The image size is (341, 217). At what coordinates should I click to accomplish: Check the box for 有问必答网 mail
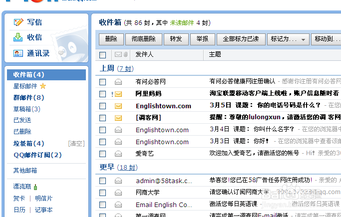103,82
